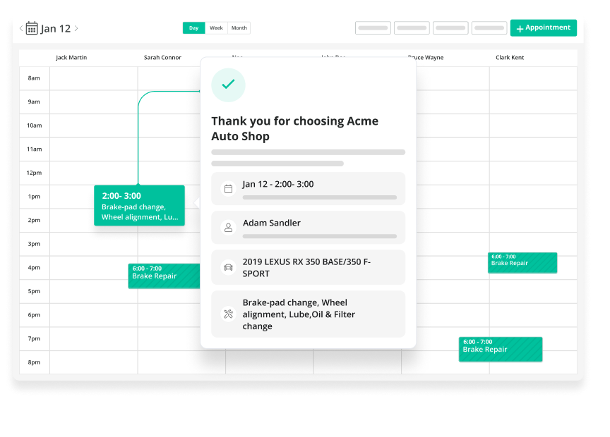Click the person icon beside Adam Sandler
This screenshot has height=437, width=610.
[x=228, y=228]
